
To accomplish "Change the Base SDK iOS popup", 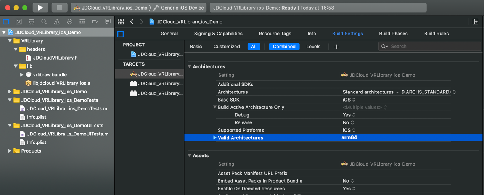I will (349, 100).
